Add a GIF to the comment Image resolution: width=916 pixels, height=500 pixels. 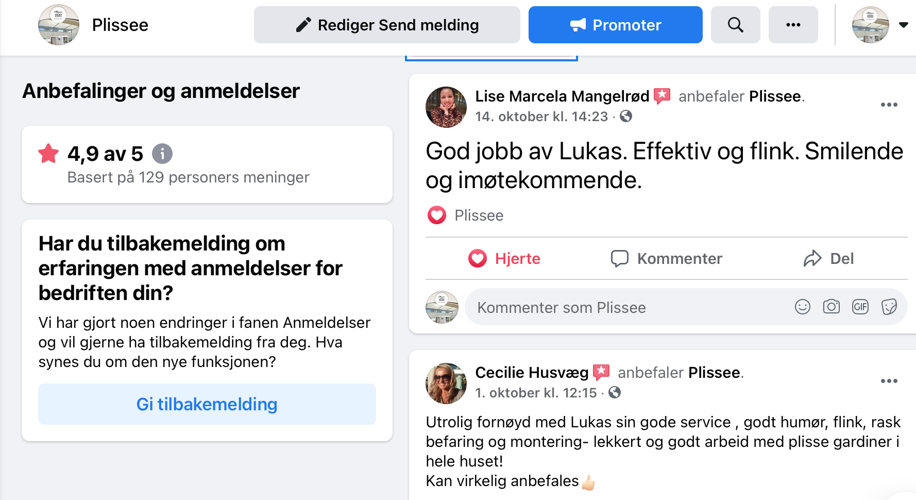coord(860,307)
